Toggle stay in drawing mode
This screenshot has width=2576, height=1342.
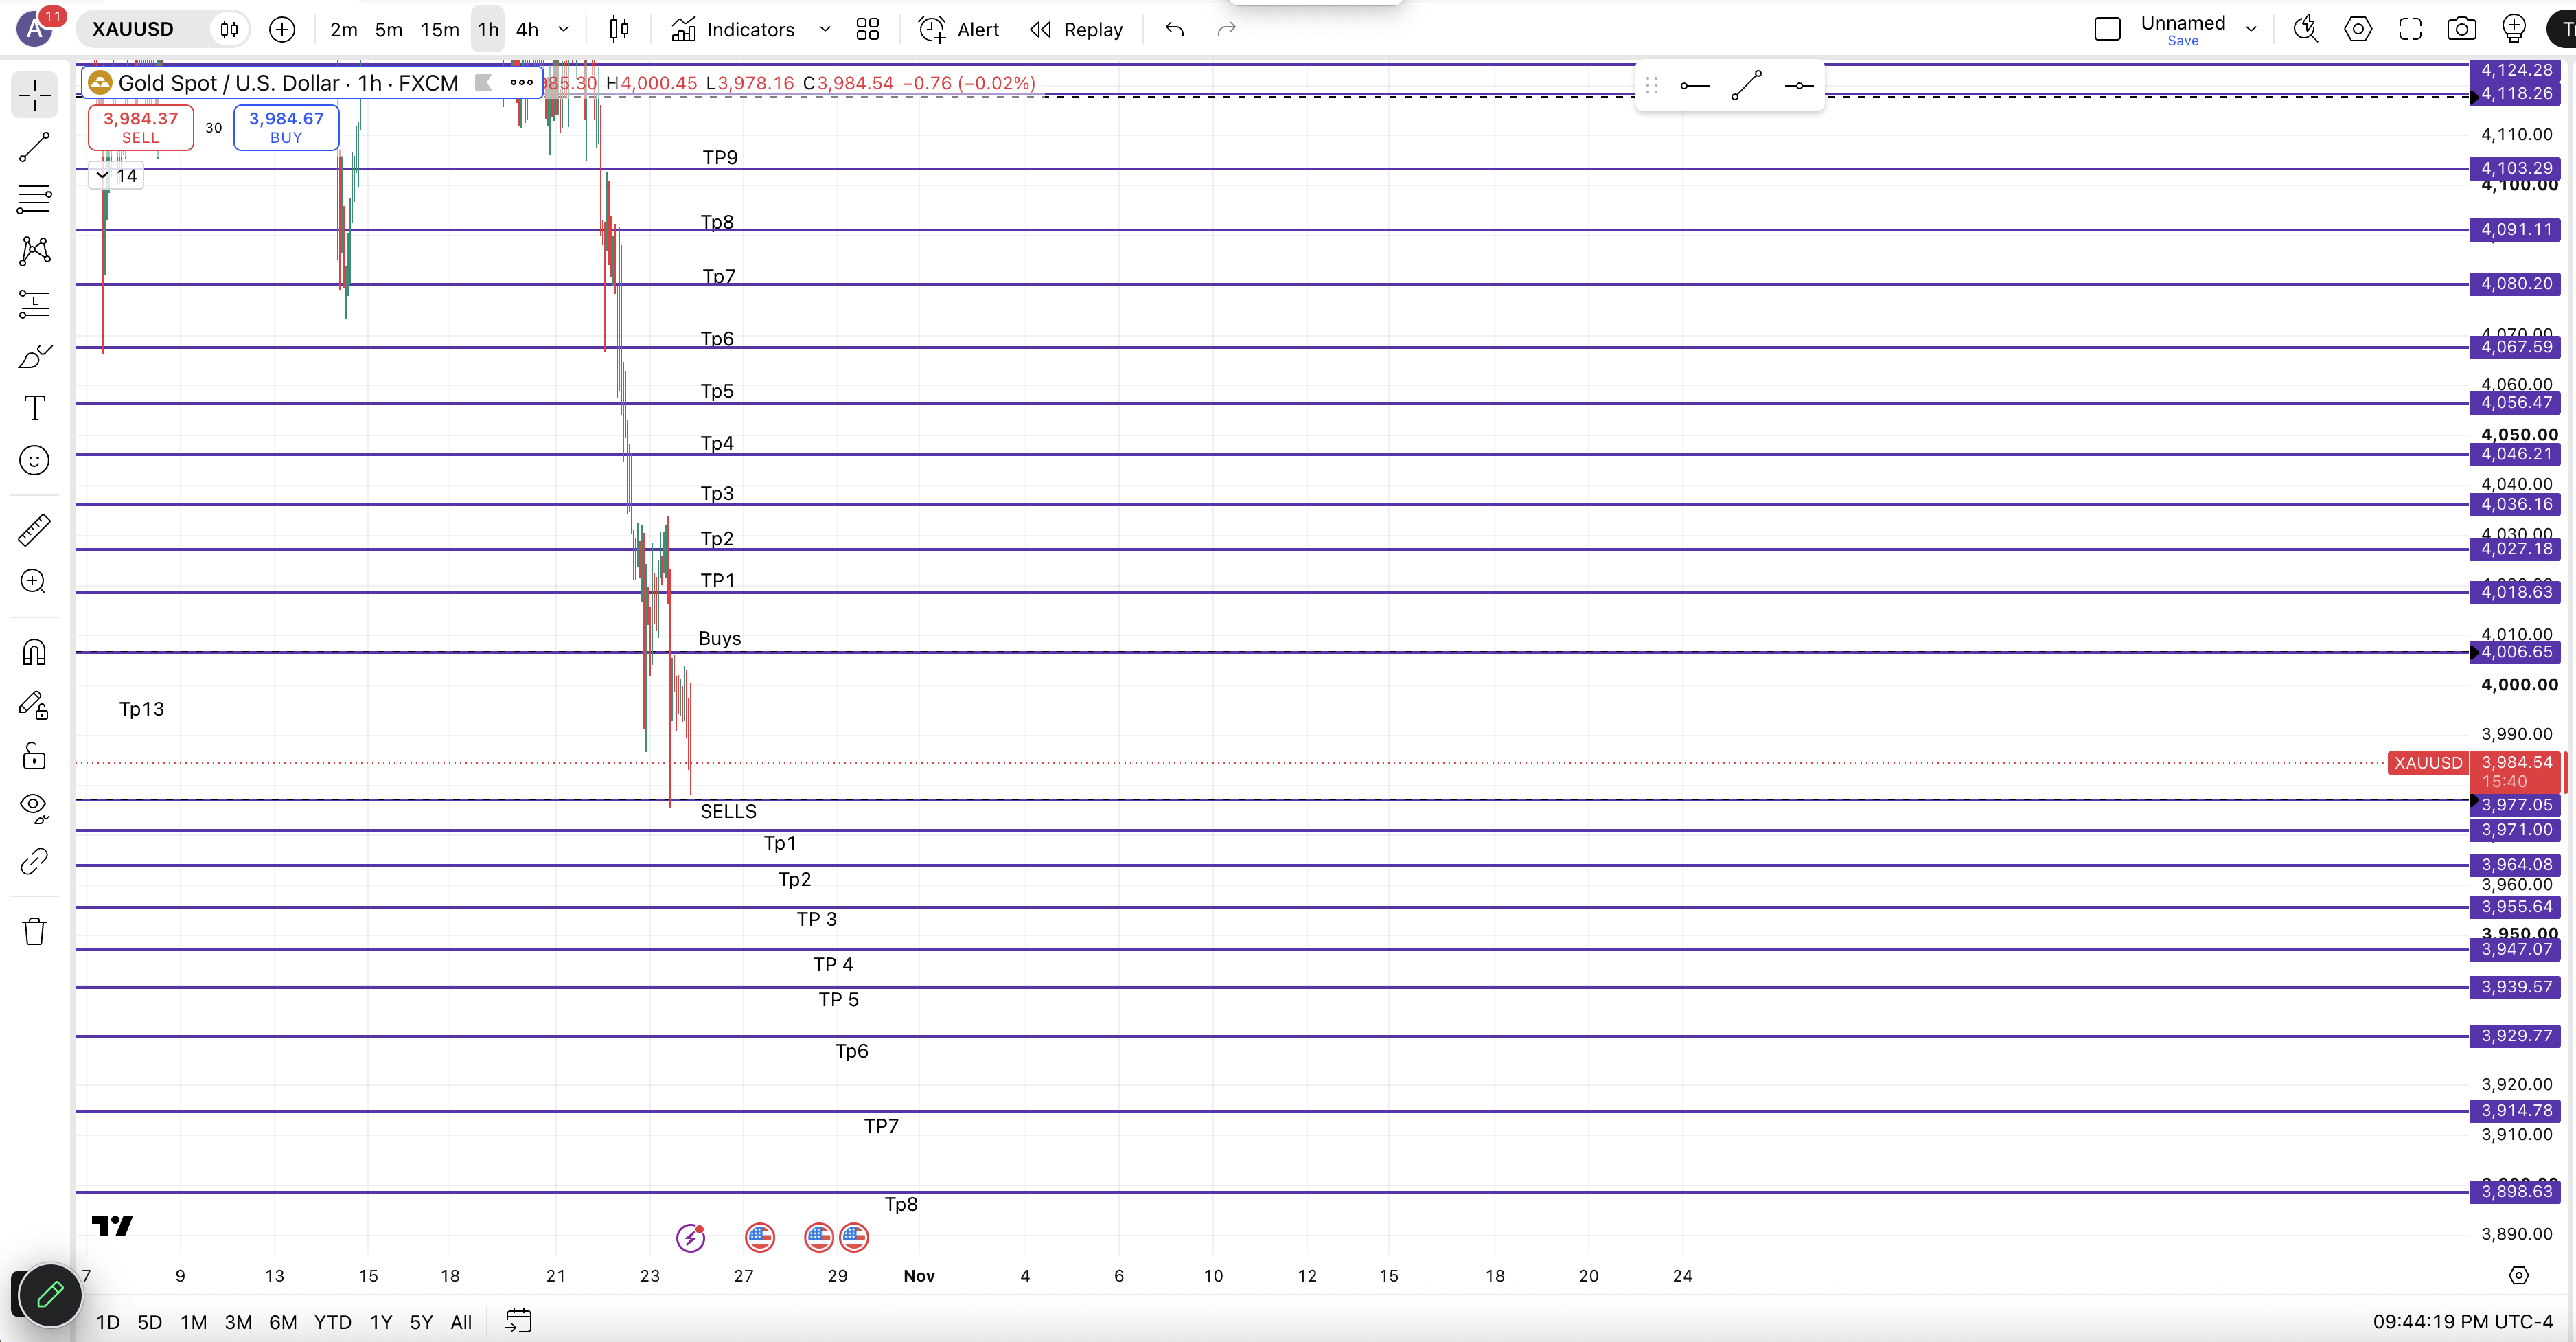pyautogui.click(x=34, y=705)
